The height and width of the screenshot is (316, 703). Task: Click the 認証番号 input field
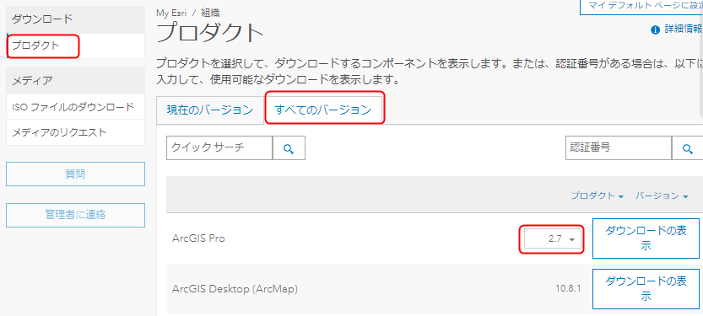619,148
